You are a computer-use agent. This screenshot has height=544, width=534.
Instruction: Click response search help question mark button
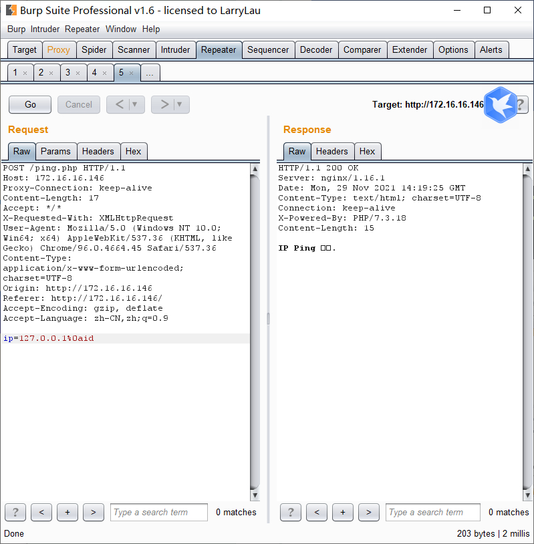coord(291,512)
